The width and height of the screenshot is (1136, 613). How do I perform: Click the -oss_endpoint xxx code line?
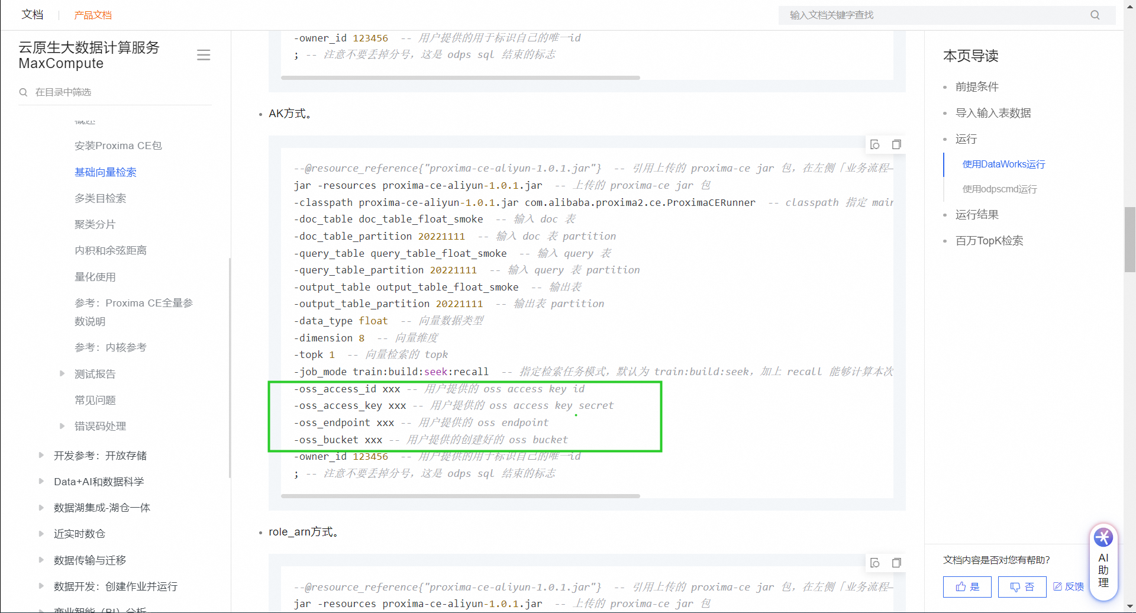pyautogui.click(x=421, y=422)
